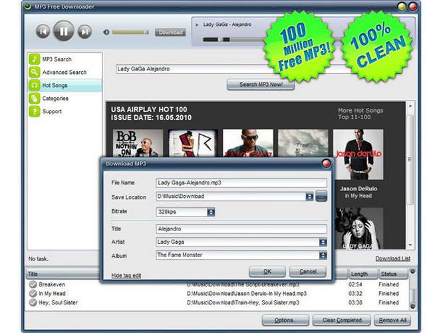Select the Breakeven download row
Viewport: 443px width, 333px height.
coord(218,284)
